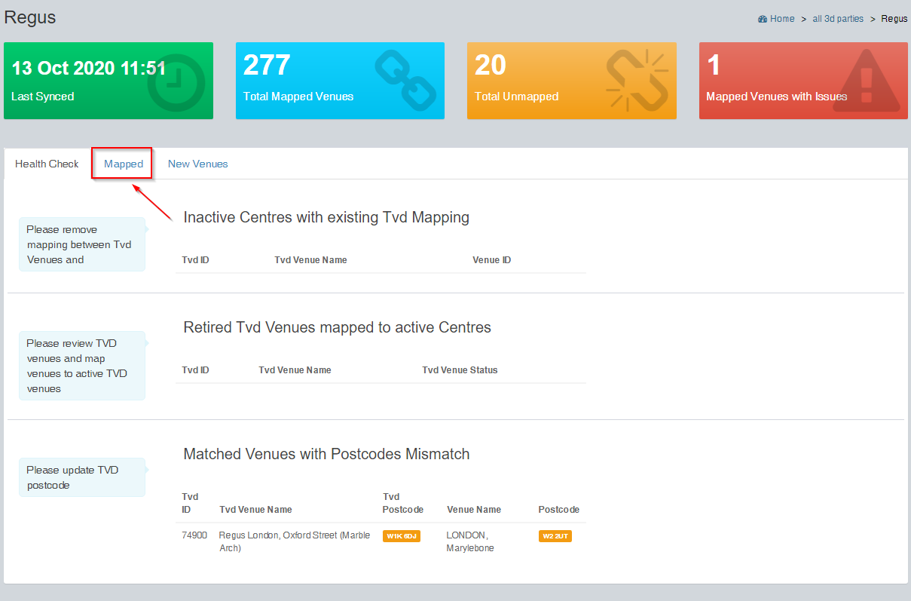Click Venue Name header in Postcodes Mismatch table
Screen dimensions: 911x601
(x=474, y=510)
